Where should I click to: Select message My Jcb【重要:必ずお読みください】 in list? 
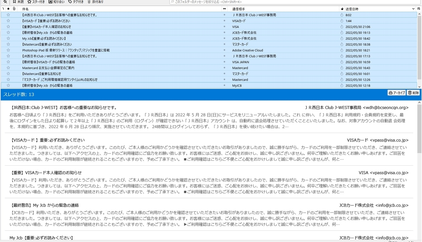click(x=44, y=38)
